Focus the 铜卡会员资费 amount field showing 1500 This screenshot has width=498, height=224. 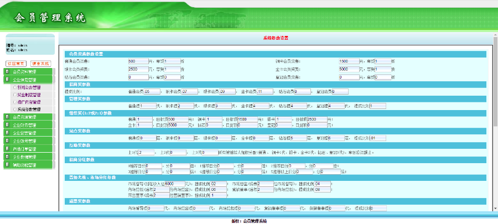click(x=349, y=61)
